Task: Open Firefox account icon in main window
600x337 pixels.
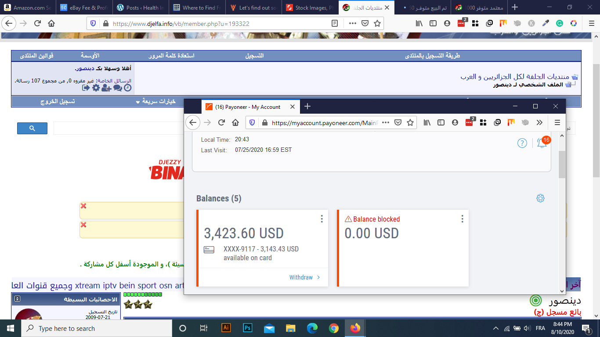Action: pos(447,23)
